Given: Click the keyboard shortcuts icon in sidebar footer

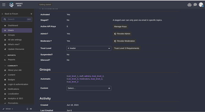Looking at the screenshot, I should (31, 109).
